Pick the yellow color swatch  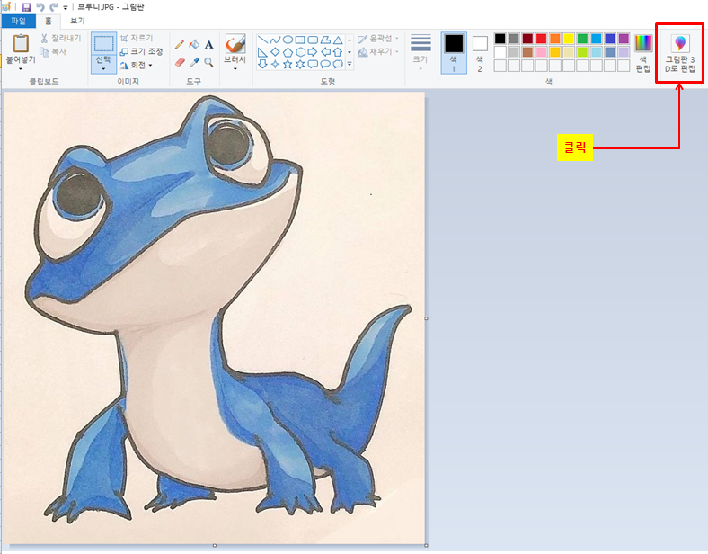569,39
